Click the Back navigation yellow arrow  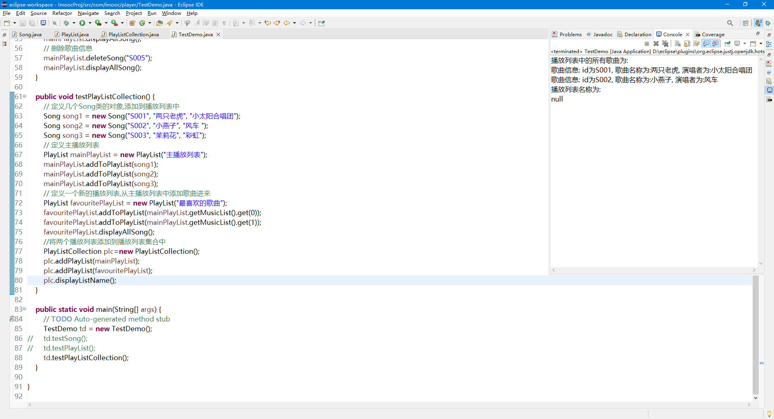286,23
